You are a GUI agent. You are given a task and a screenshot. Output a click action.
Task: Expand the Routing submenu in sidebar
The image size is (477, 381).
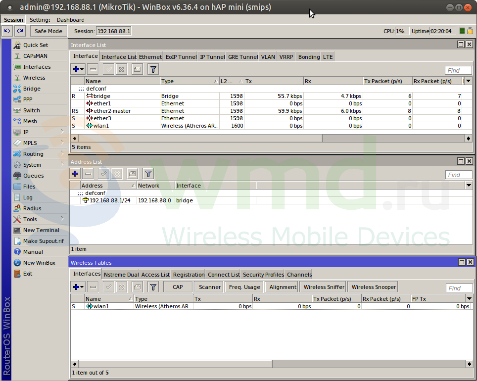pyautogui.click(x=62, y=153)
